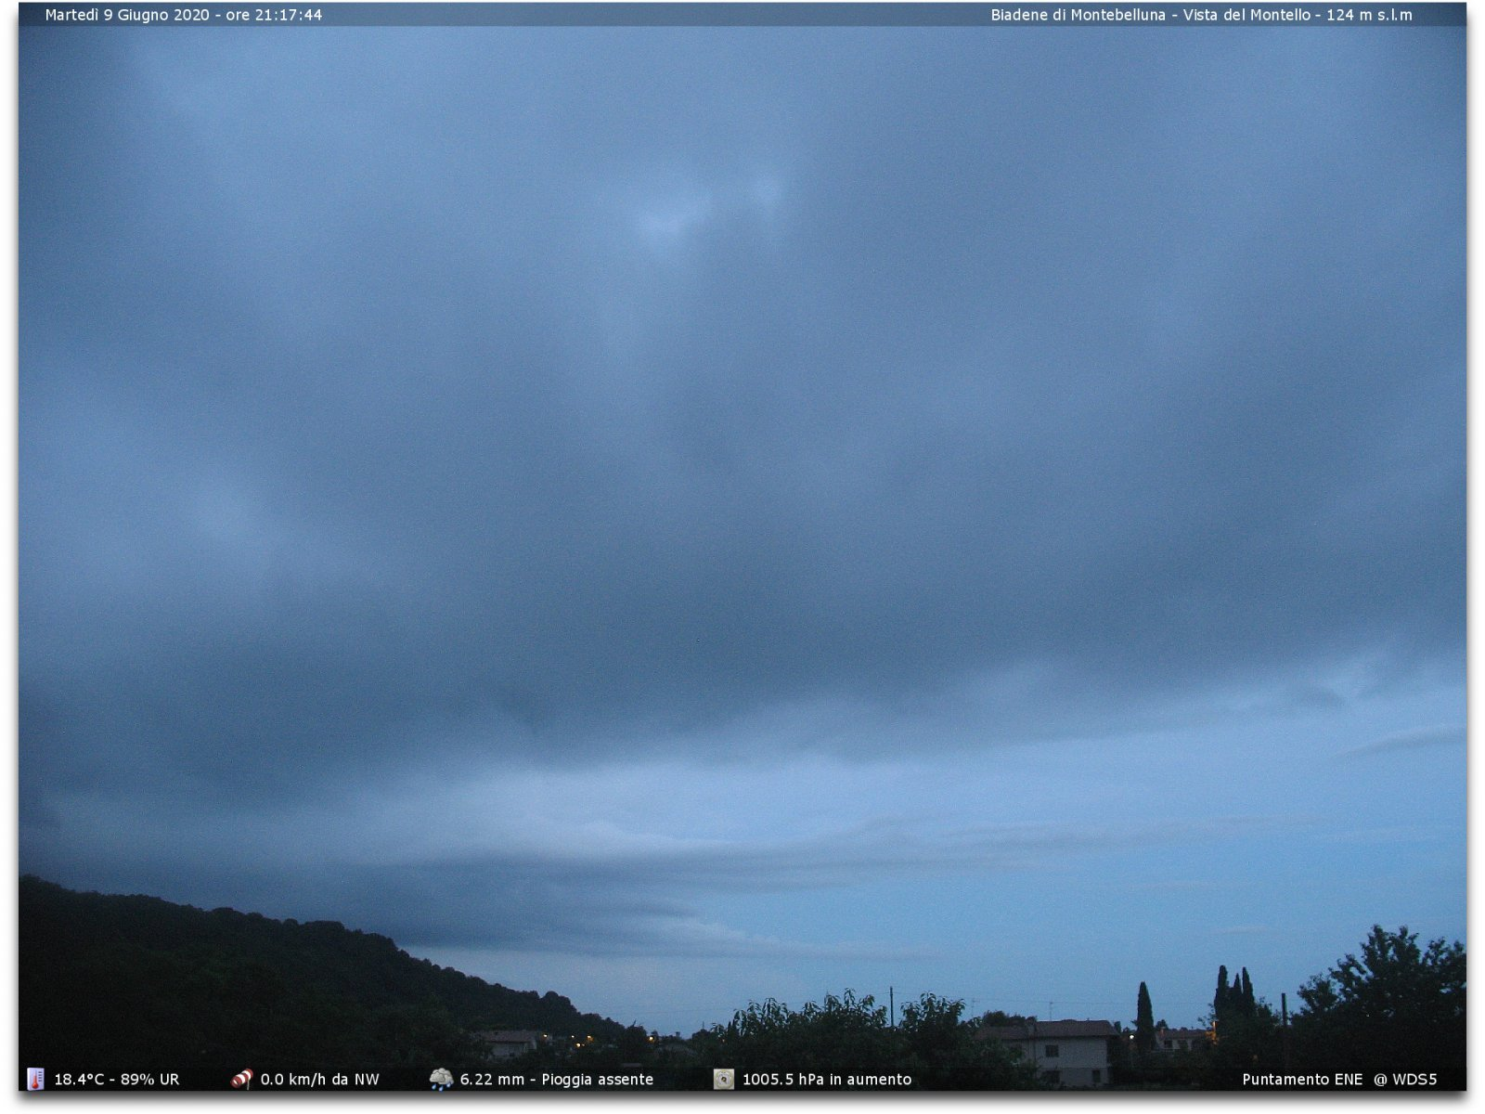
Task: Click the Puntamento ENE label
Action: pyautogui.click(x=1301, y=1080)
